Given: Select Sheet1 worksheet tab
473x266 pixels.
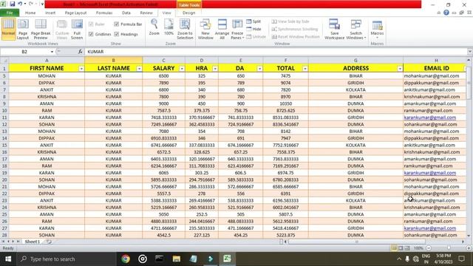Looking at the screenshot, I should click(x=33, y=242).
